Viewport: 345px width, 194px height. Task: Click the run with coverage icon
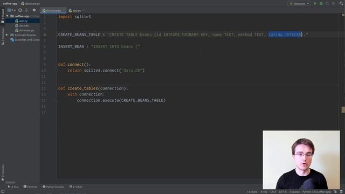click(327, 4)
